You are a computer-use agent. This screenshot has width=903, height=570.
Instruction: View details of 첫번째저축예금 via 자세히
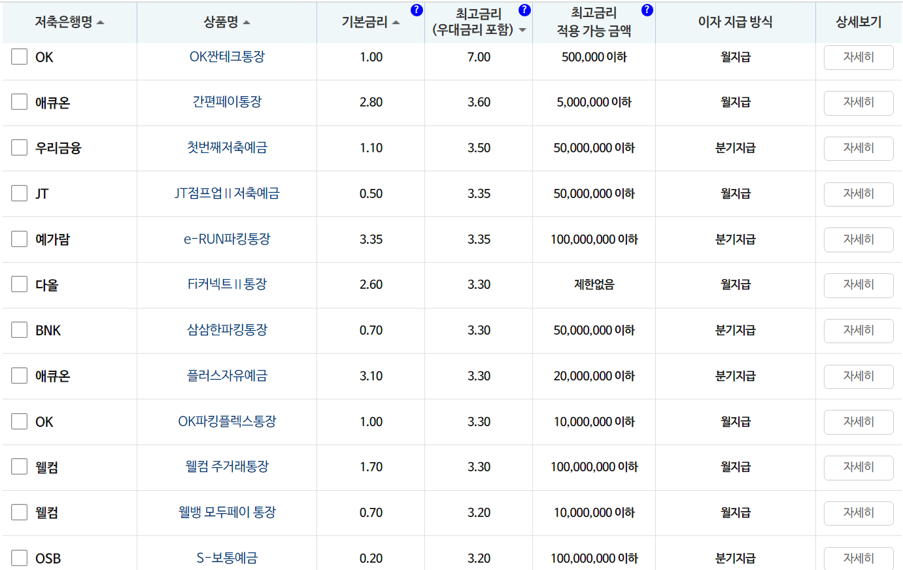pos(859,148)
